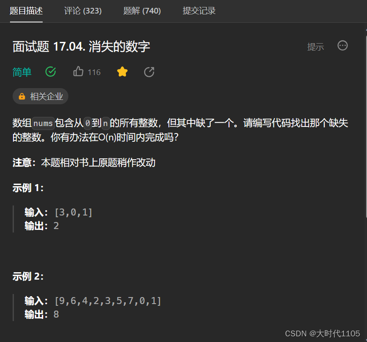The height and width of the screenshot is (342, 367).
Task: Click the share arrow icon
Action: pos(149,72)
